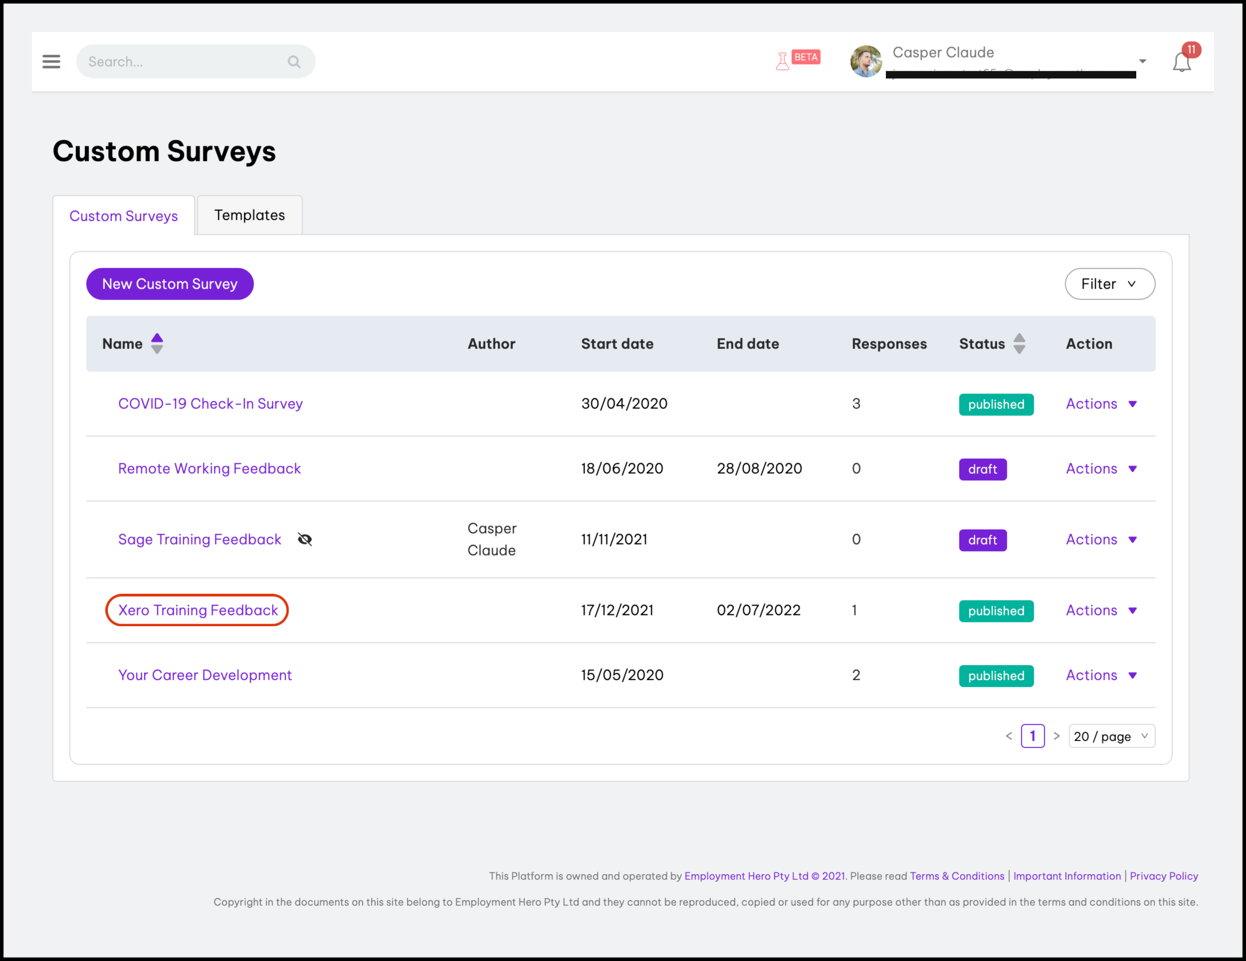1246x961 pixels.
Task: Open the notifications bell
Action: point(1182,62)
